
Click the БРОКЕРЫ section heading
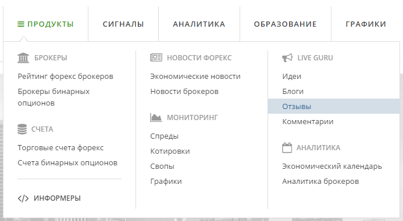pos(51,58)
